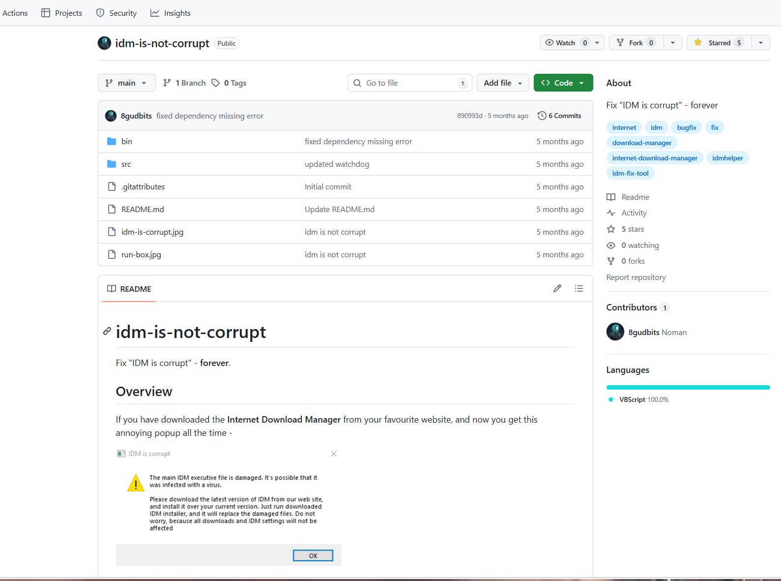Open the bin folder
The image size is (781, 581).
point(127,141)
